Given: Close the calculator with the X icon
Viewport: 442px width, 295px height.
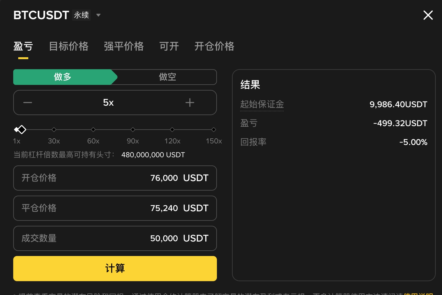Looking at the screenshot, I should click(x=428, y=15).
